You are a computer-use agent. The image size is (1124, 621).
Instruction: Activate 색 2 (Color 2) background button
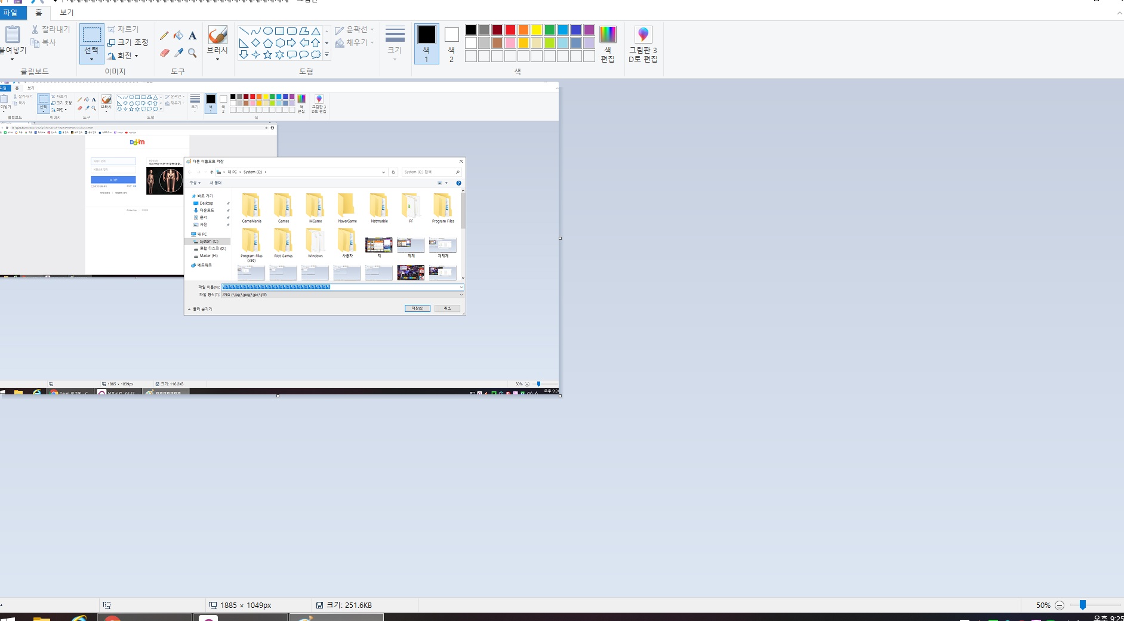tap(451, 44)
